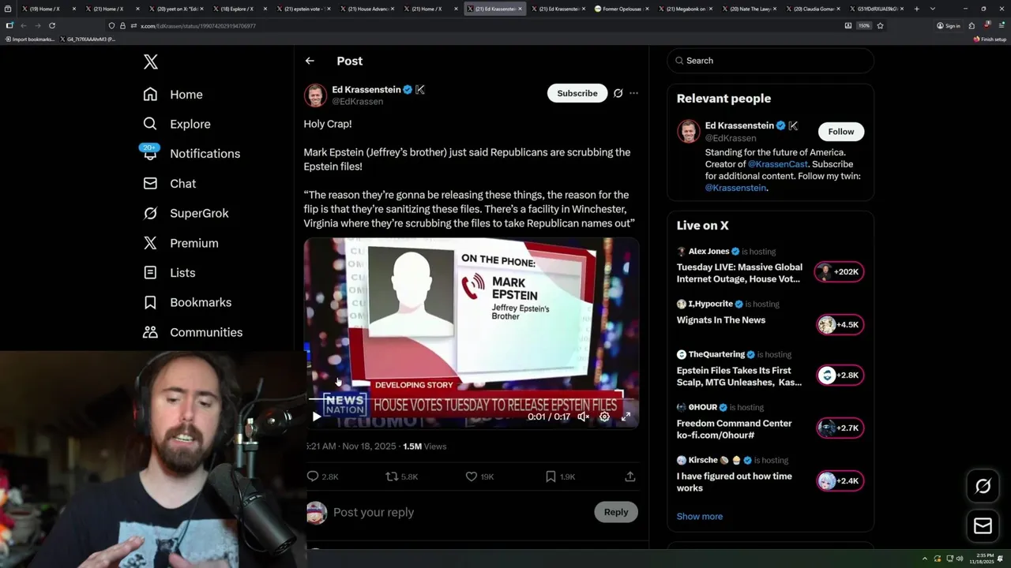Open the floating Grok button
Viewport: 1011px width, 568px height.
point(983,487)
